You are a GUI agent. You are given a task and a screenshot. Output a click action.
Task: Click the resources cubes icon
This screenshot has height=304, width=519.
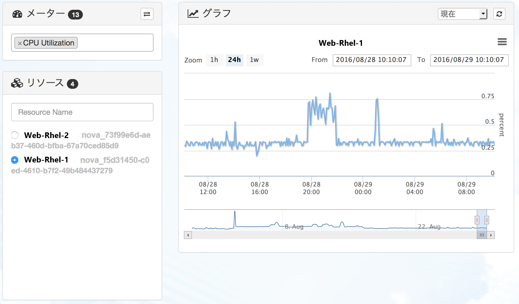point(17,83)
